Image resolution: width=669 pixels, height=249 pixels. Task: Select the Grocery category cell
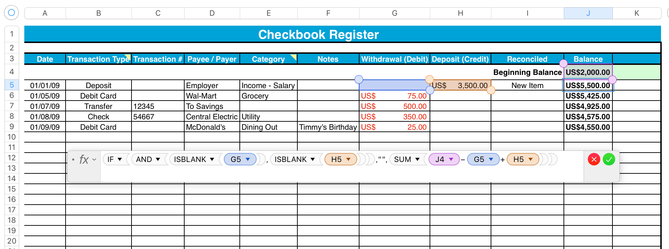(x=269, y=96)
